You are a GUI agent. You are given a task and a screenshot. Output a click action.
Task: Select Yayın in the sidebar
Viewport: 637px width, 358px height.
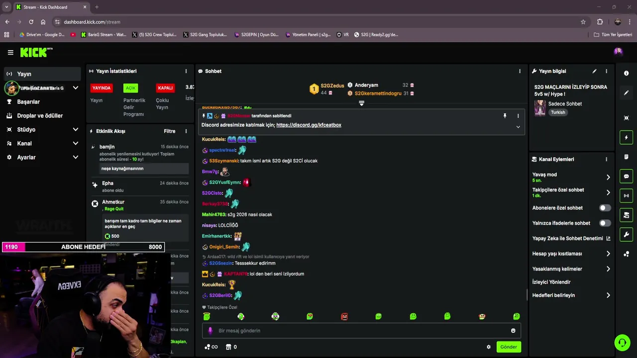pyautogui.click(x=43, y=74)
